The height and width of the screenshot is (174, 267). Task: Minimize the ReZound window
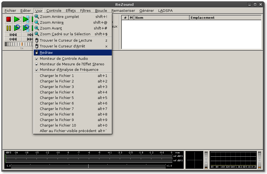tap(250, 5)
